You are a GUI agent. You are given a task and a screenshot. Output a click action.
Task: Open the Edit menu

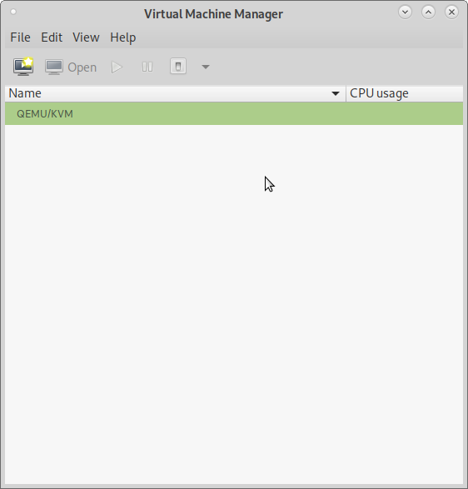pos(52,37)
